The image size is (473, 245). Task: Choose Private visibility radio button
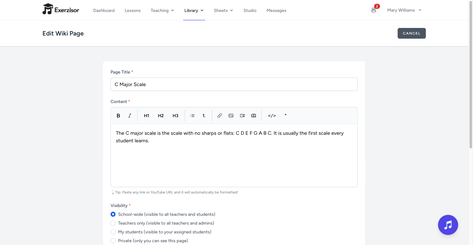113,241
